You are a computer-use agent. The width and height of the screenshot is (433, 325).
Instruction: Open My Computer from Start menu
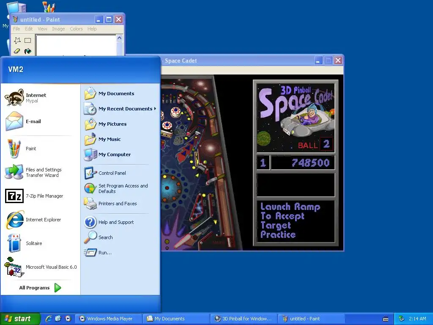[121, 154]
